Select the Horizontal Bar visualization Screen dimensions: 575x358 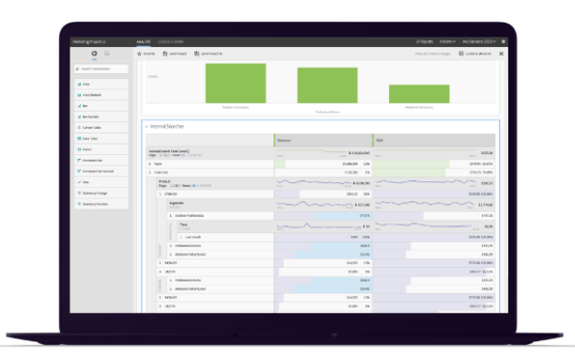pyautogui.click(x=101, y=161)
